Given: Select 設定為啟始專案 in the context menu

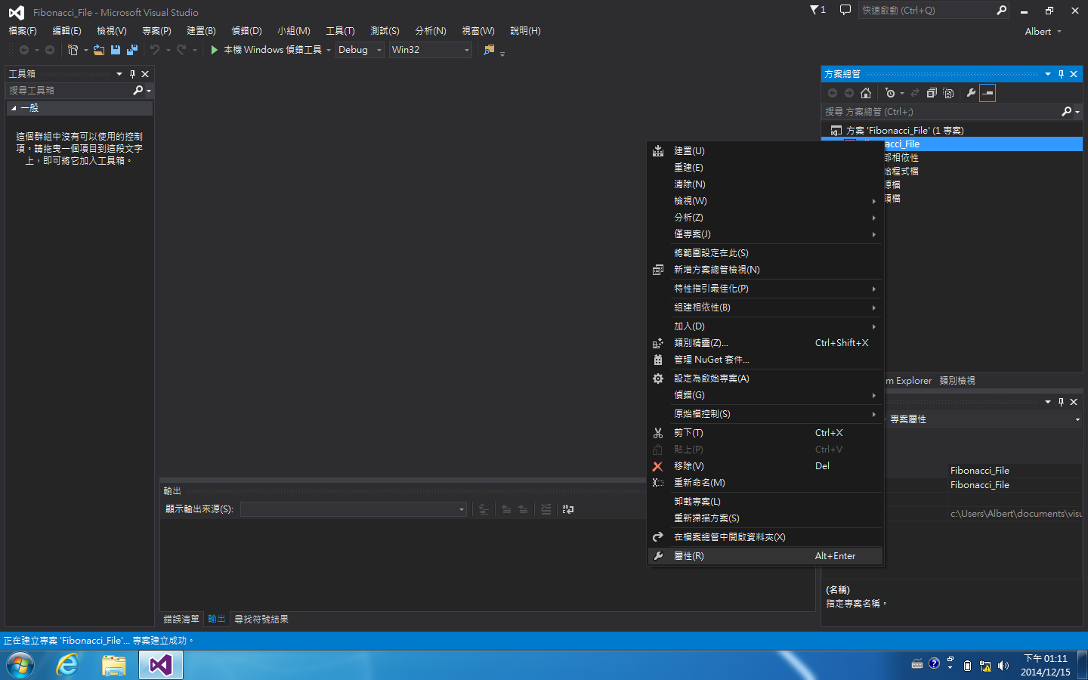Looking at the screenshot, I should [x=710, y=378].
